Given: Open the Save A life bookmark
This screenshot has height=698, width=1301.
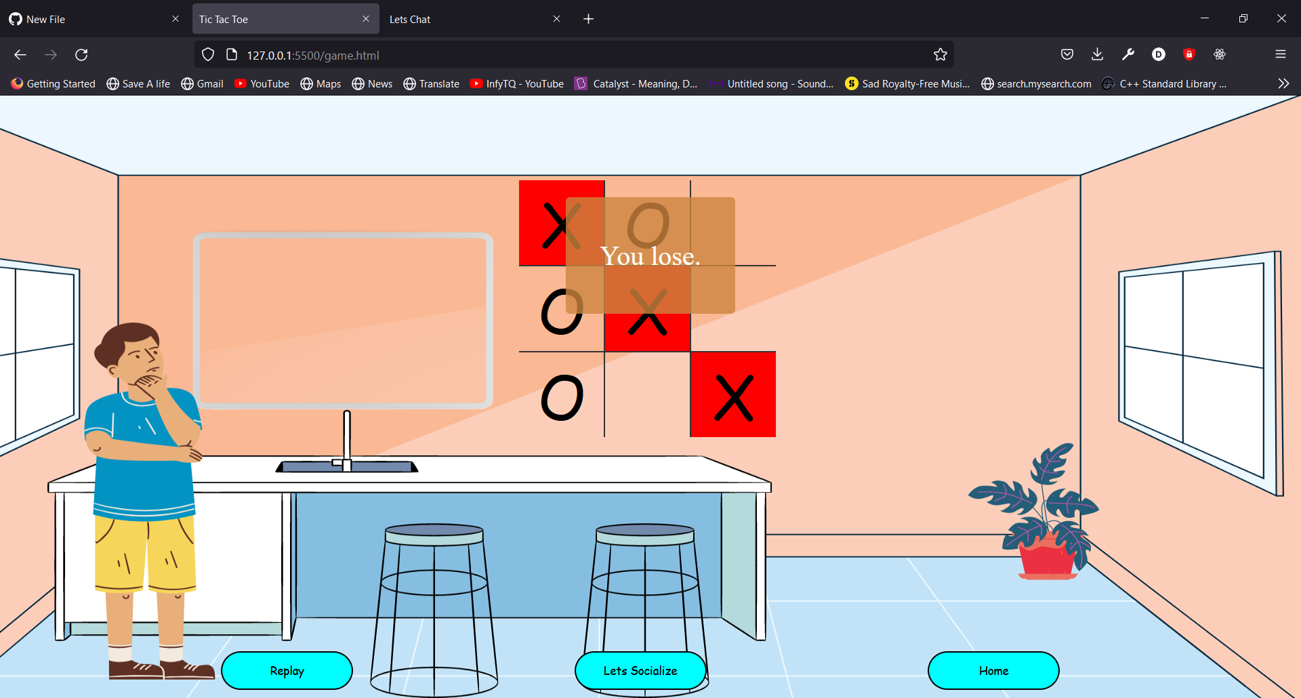Looking at the screenshot, I should pyautogui.click(x=138, y=83).
